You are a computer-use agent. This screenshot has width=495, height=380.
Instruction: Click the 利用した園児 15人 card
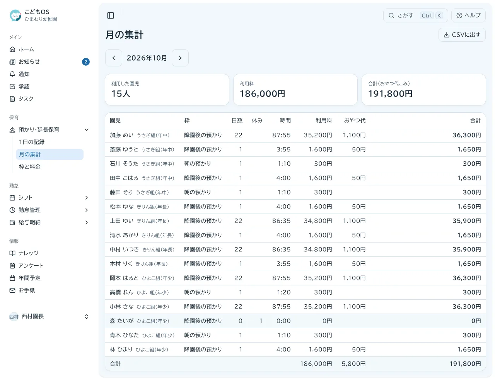[167, 90]
